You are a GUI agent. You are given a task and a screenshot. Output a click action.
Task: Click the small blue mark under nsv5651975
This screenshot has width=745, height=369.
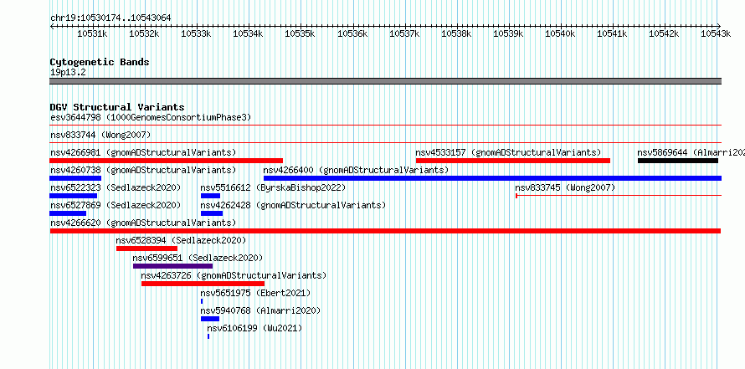coord(202,301)
